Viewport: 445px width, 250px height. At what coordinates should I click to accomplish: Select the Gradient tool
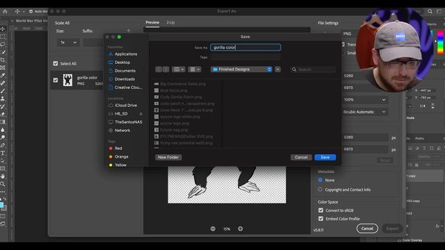pyautogui.click(x=3, y=122)
